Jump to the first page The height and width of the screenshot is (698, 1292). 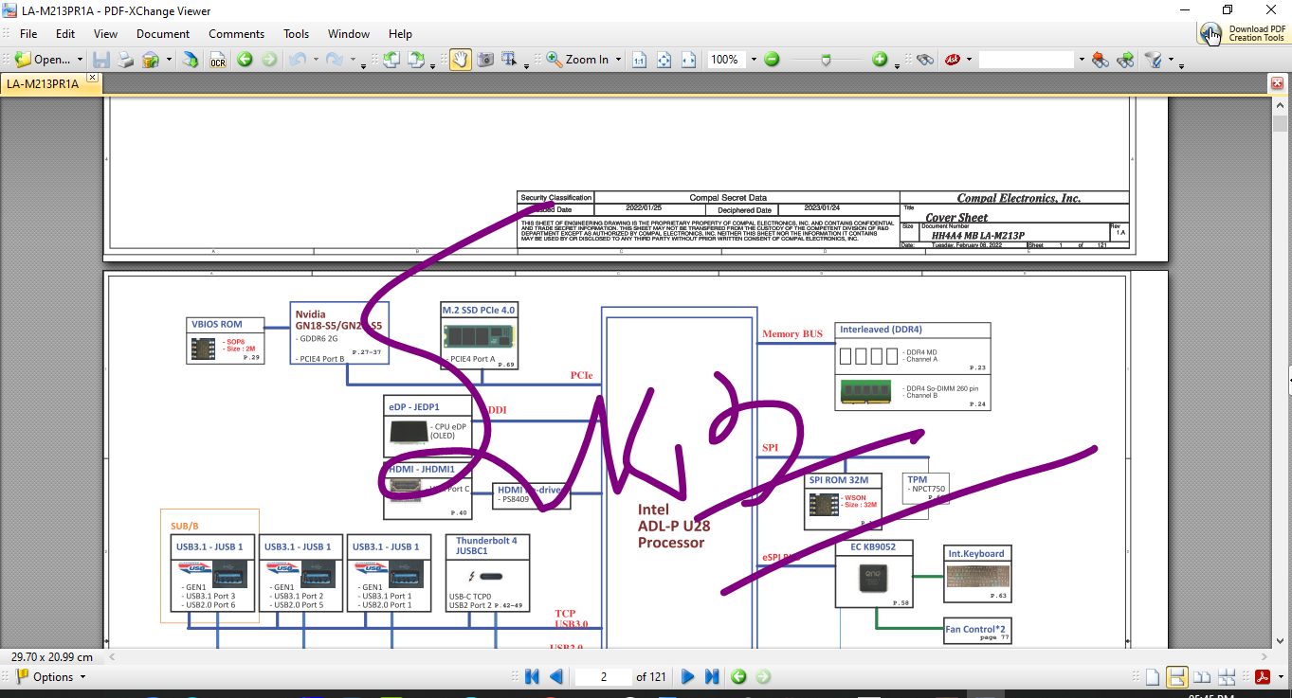(x=531, y=676)
